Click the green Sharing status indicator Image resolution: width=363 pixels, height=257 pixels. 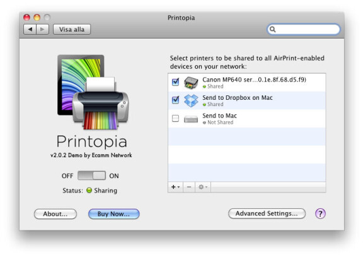[x=89, y=190]
